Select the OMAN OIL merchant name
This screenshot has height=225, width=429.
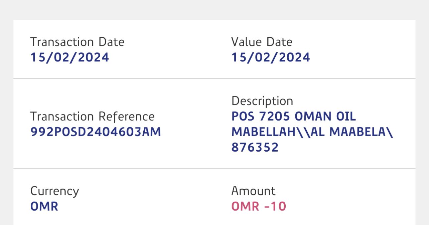pyautogui.click(x=325, y=116)
